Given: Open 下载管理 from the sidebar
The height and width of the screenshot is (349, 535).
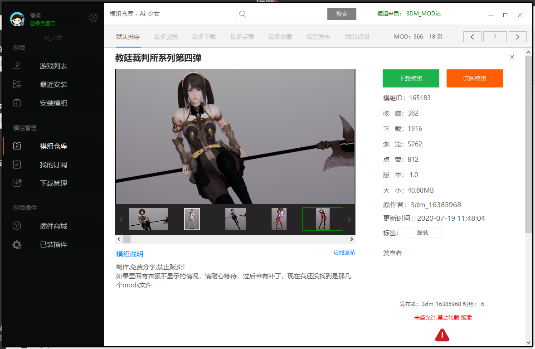Looking at the screenshot, I should click(53, 184).
